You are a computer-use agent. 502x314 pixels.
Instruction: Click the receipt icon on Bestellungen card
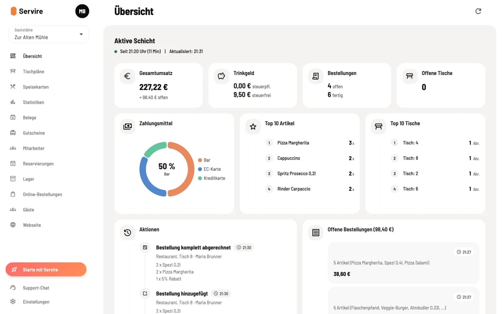316,76
